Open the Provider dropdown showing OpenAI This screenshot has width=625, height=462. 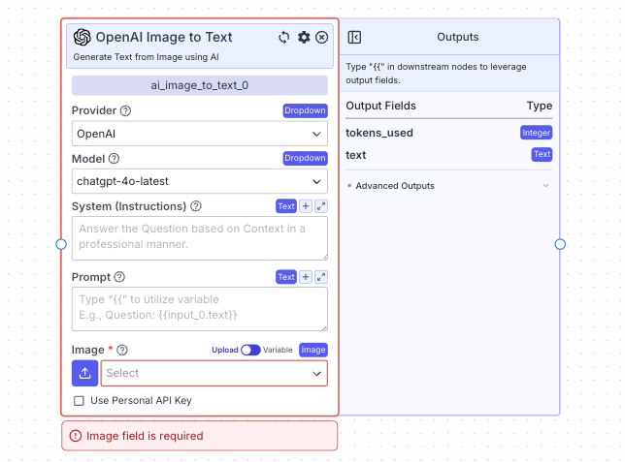click(x=200, y=134)
